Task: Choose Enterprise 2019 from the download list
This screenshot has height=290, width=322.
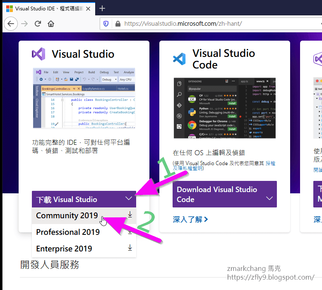Action: click(84, 249)
